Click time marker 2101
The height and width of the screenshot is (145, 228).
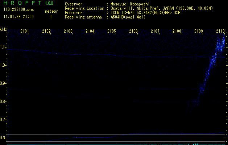tap(25, 31)
